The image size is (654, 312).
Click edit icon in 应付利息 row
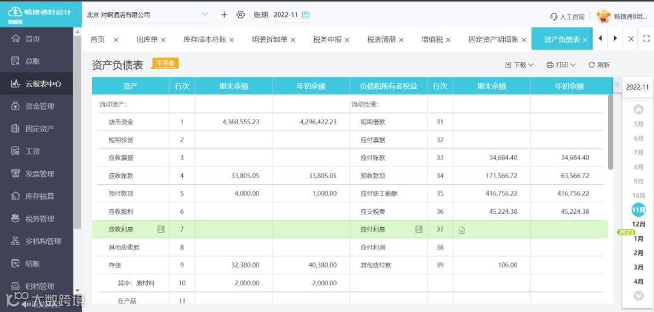point(419,229)
